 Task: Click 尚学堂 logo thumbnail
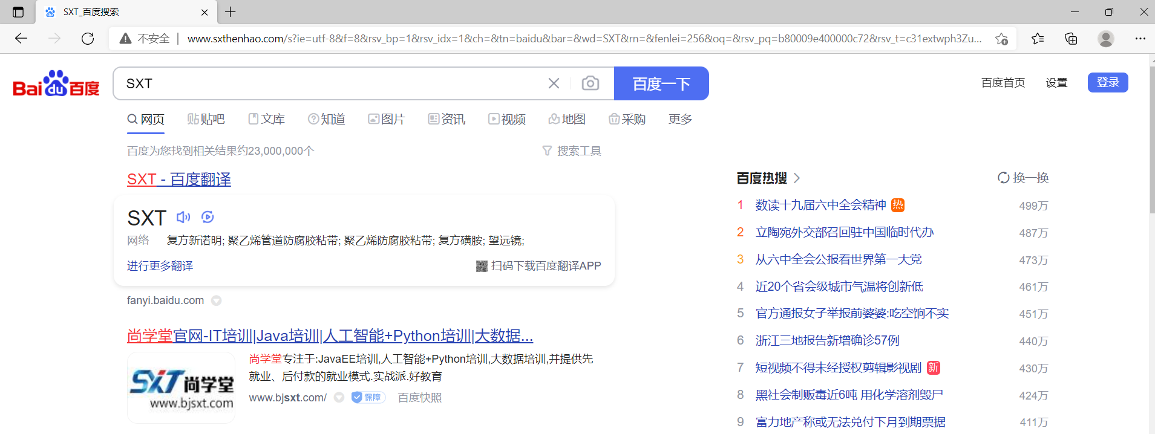click(181, 387)
